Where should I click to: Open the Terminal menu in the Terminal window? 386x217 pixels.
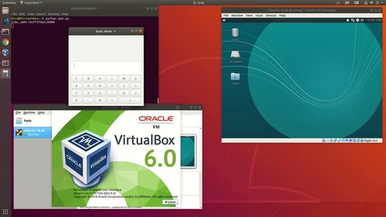tap(54, 14)
